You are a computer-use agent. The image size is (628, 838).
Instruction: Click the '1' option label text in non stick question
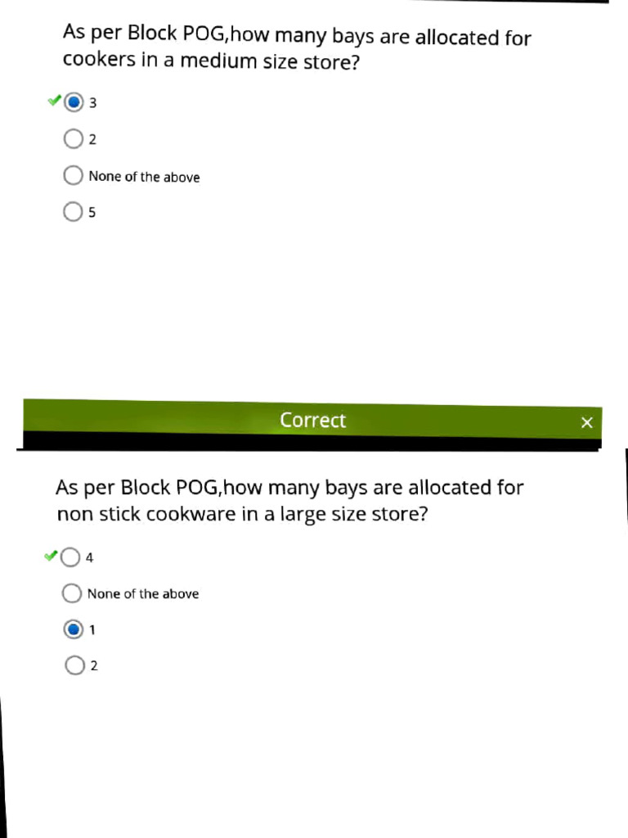pos(92,630)
